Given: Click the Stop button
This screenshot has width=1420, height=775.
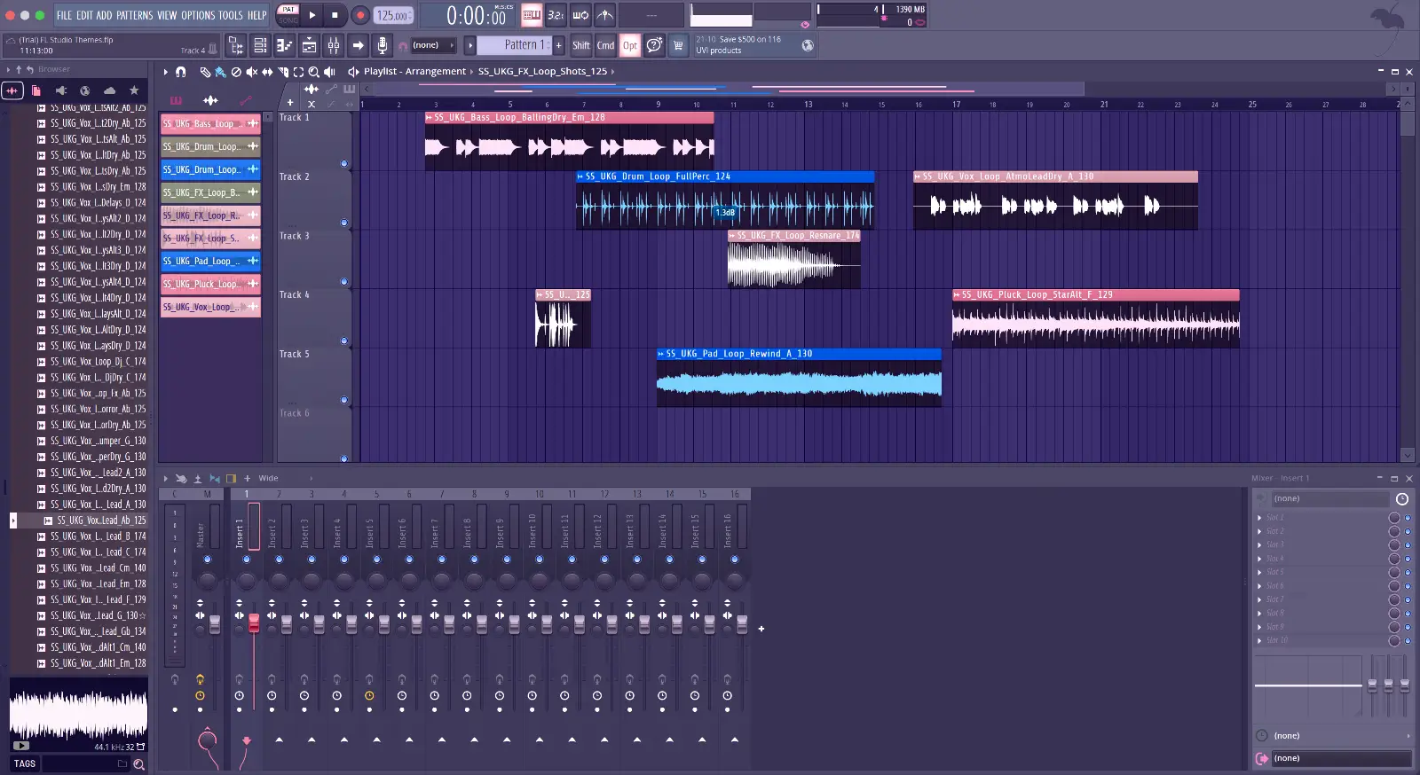Looking at the screenshot, I should 335,15.
